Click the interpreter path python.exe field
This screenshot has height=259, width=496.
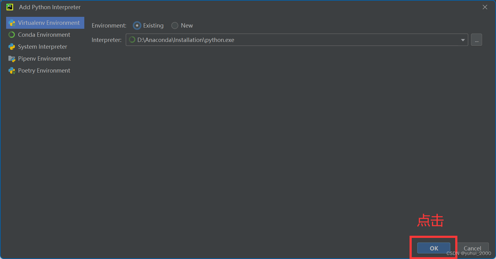[297, 40]
